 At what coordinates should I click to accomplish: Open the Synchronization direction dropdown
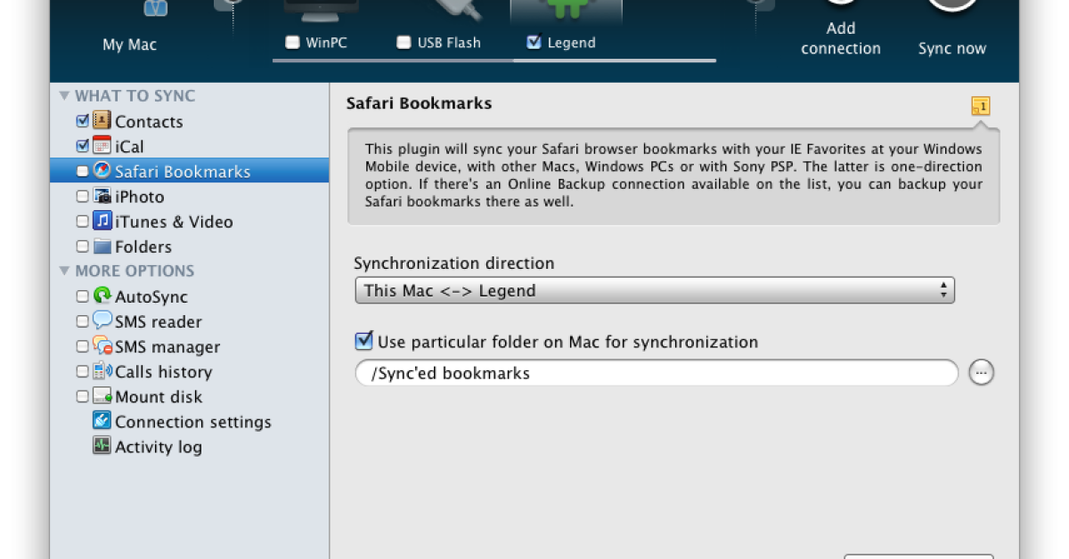[x=654, y=290]
